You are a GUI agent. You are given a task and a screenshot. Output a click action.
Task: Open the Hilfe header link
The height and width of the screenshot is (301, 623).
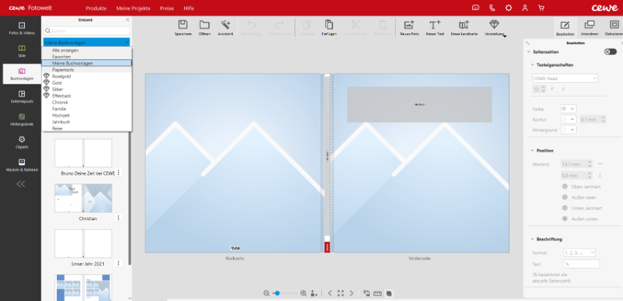coord(189,8)
